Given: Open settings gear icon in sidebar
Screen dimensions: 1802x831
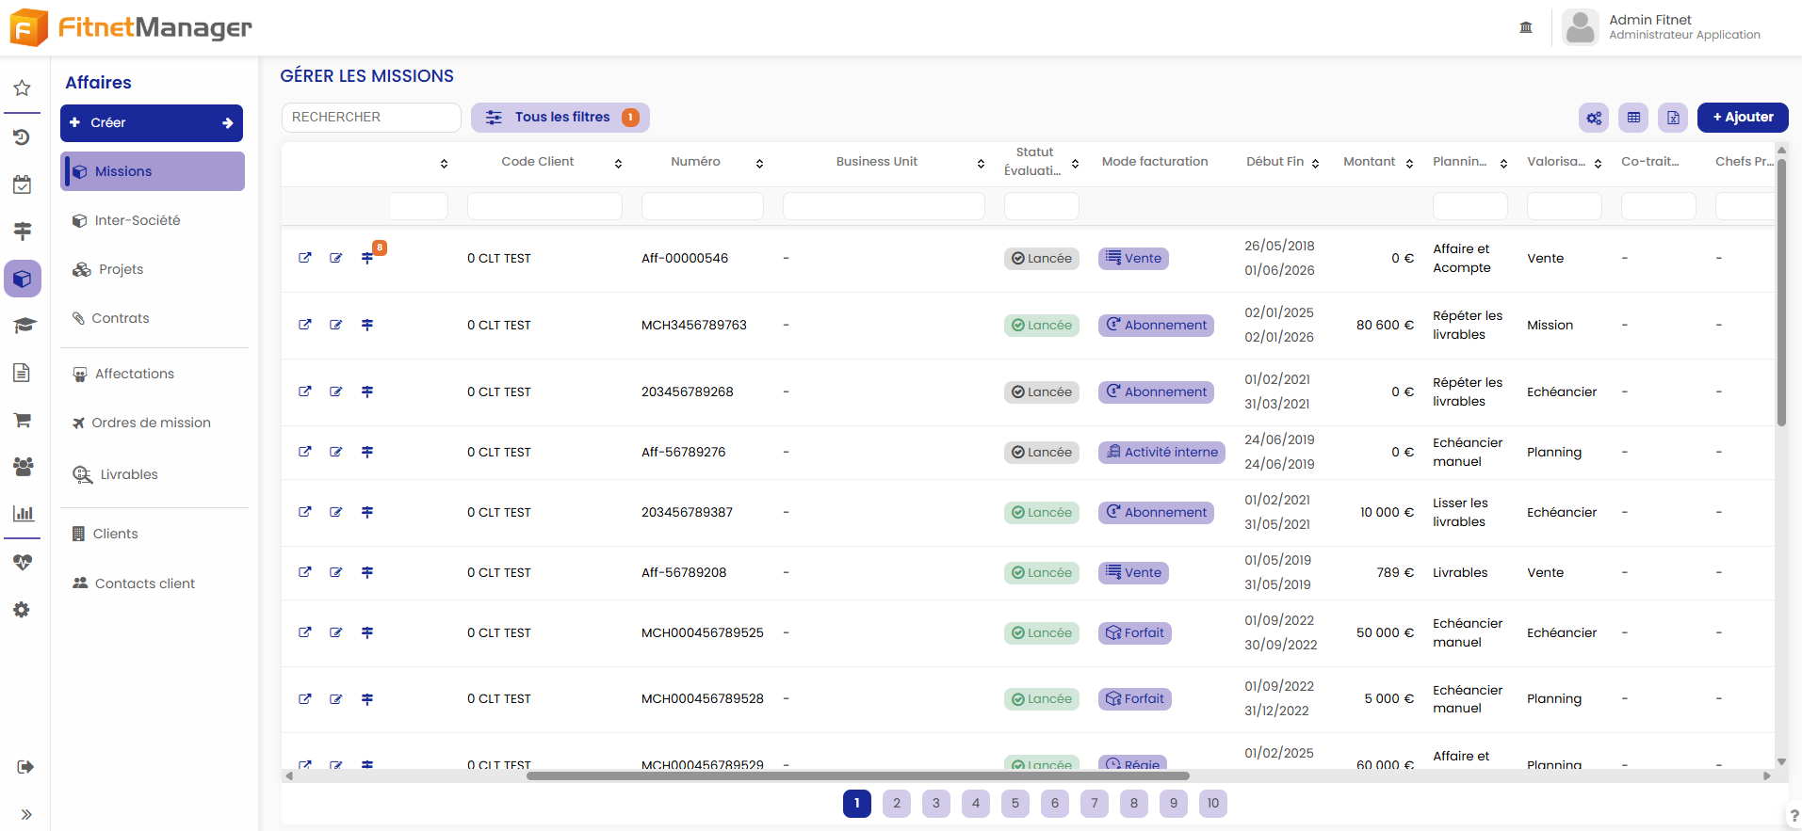Looking at the screenshot, I should click(x=23, y=610).
